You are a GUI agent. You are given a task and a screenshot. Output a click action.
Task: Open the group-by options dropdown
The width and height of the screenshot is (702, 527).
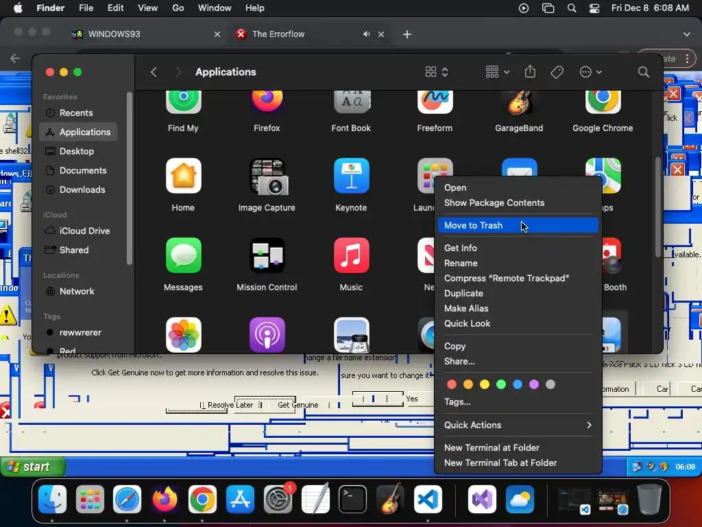pos(498,71)
